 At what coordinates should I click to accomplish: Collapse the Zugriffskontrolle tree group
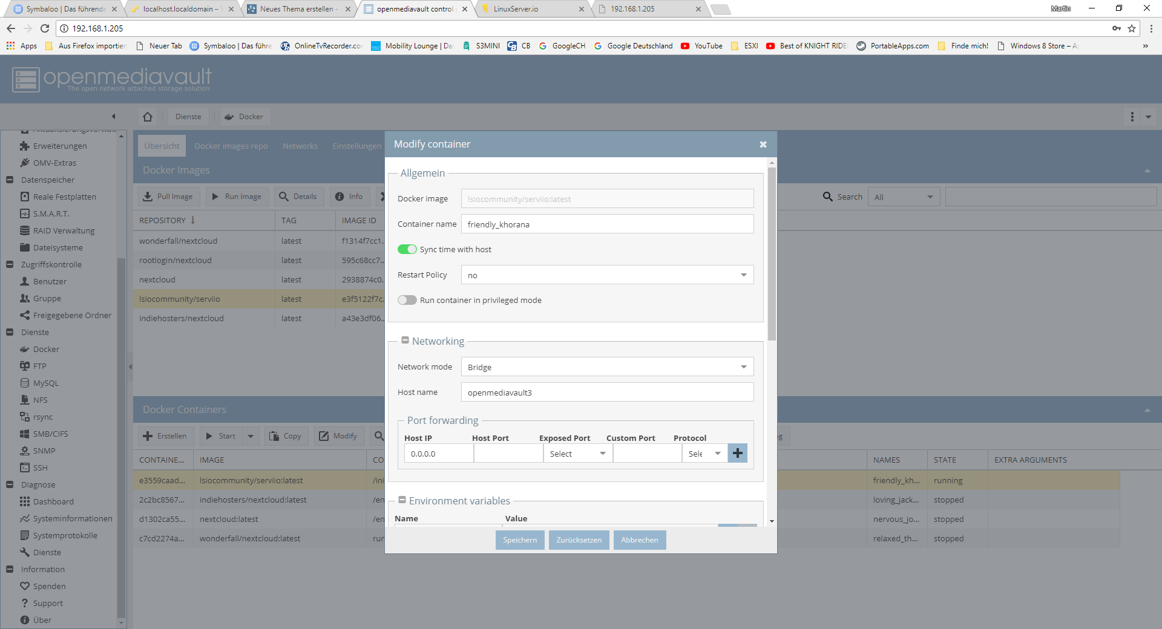[10, 264]
